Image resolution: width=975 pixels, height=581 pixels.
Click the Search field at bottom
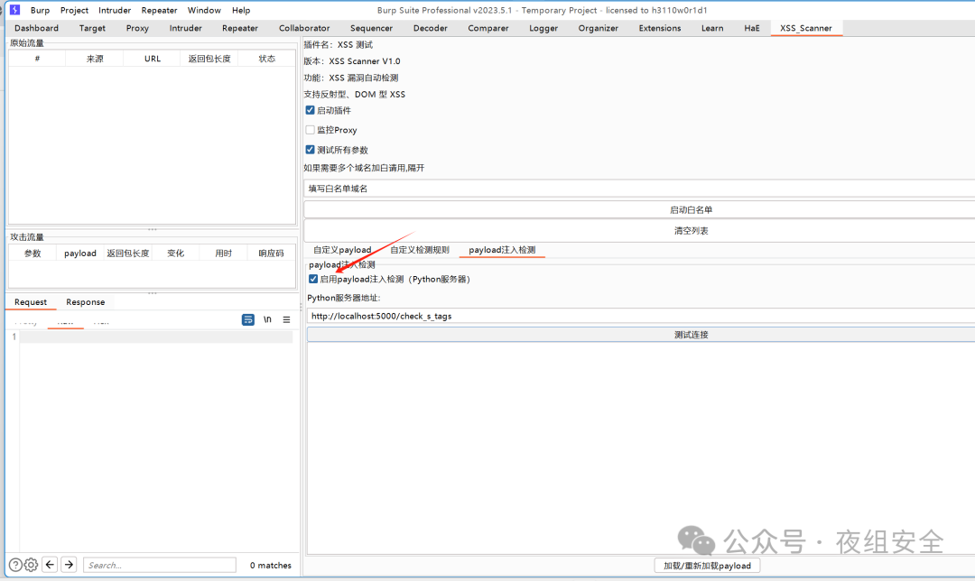click(x=159, y=564)
